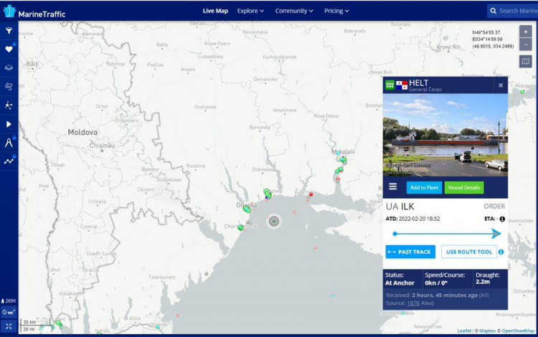The height and width of the screenshot is (337, 538).
Task: Open the HELT popup hamburger menu
Action: click(x=393, y=186)
